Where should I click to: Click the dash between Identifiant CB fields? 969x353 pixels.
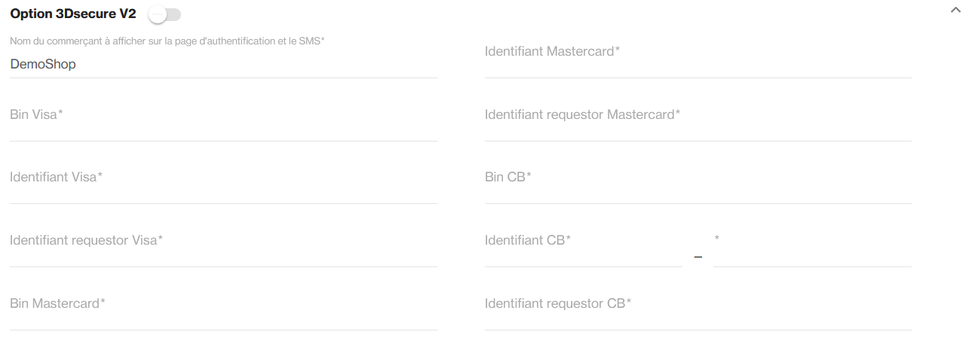(x=698, y=257)
